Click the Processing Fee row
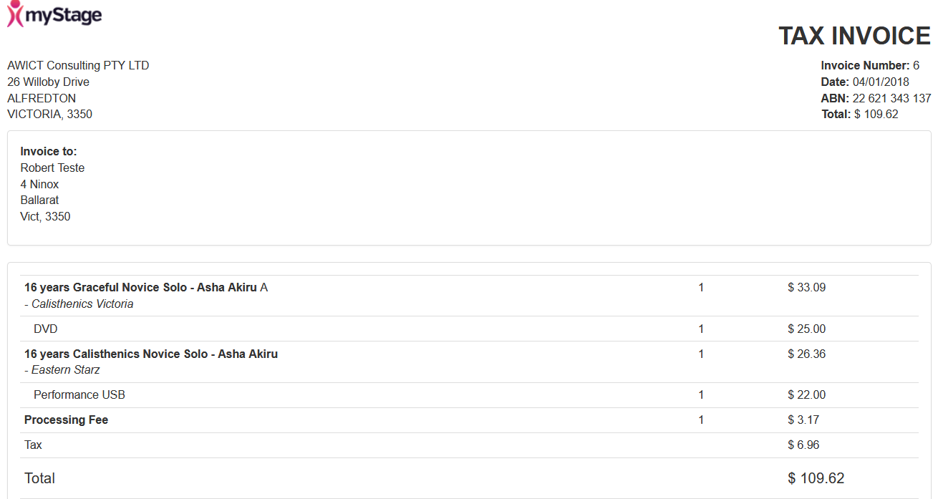The width and height of the screenshot is (933, 499). coord(469,420)
